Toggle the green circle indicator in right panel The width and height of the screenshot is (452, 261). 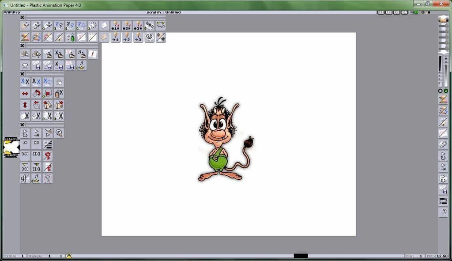pyautogui.click(x=445, y=91)
